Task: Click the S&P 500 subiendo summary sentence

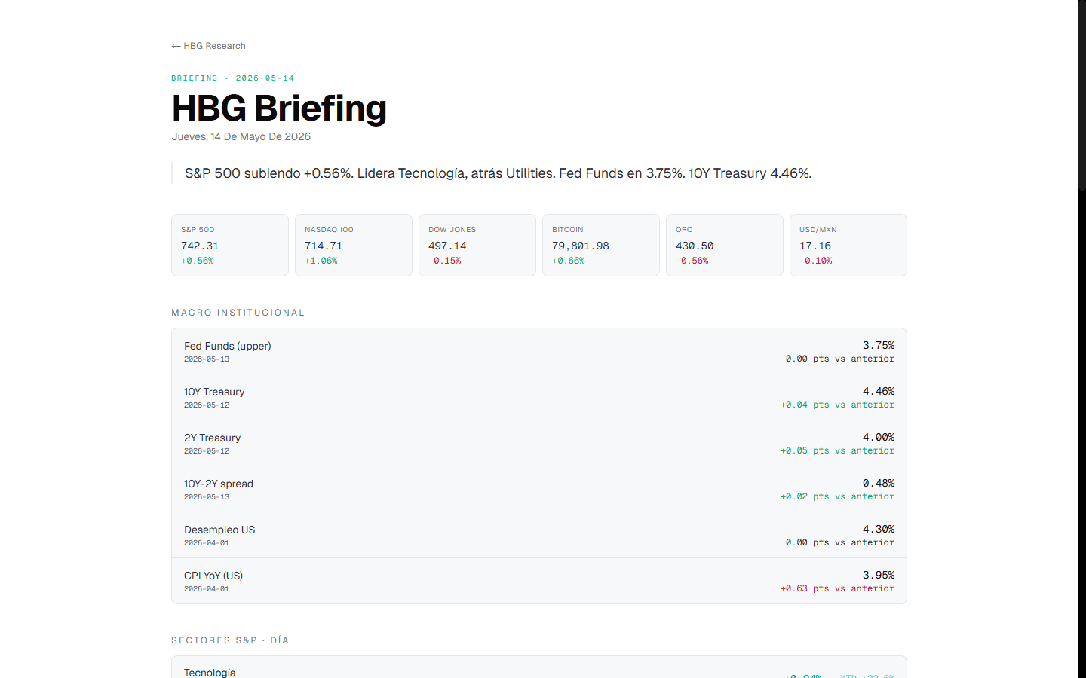Action: point(498,173)
